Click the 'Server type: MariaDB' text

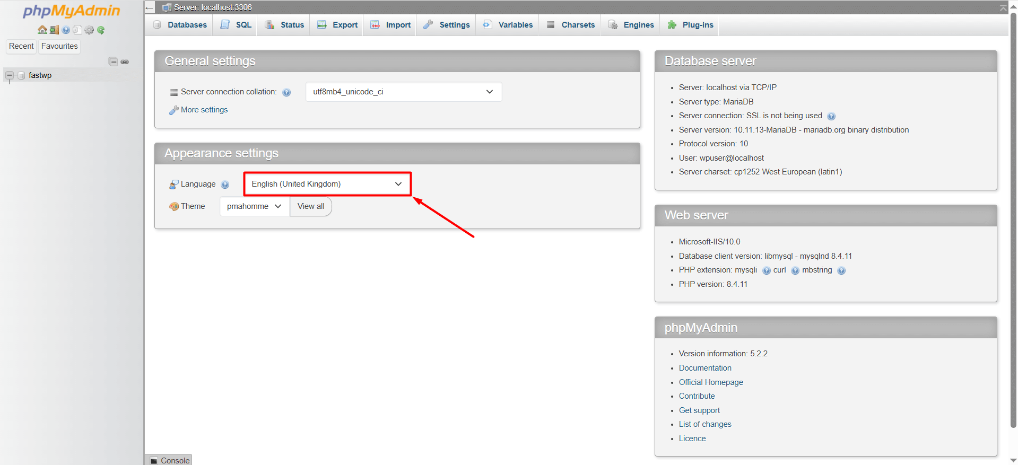[716, 102]
